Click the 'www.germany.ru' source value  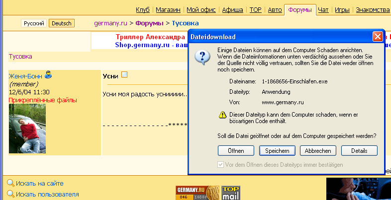pos(283,103)
